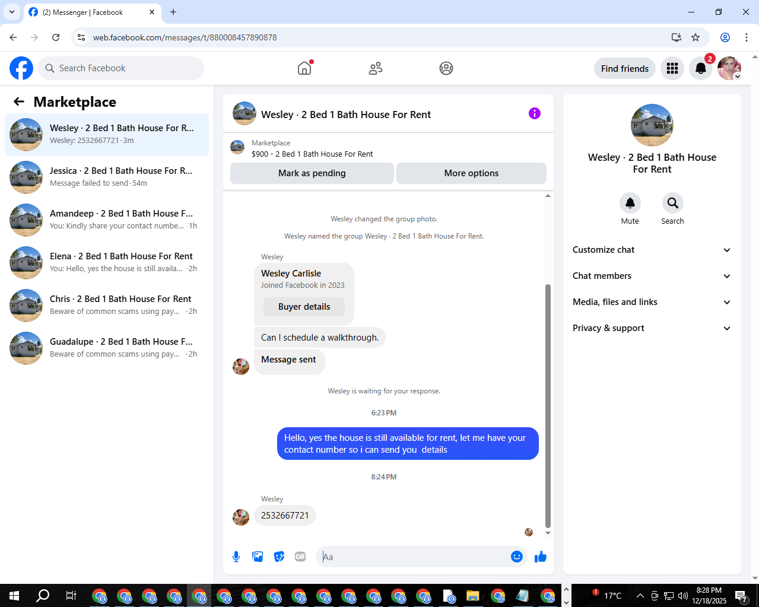
Task: Open the Friends icon in top navigation
Action: pos(376,68)
